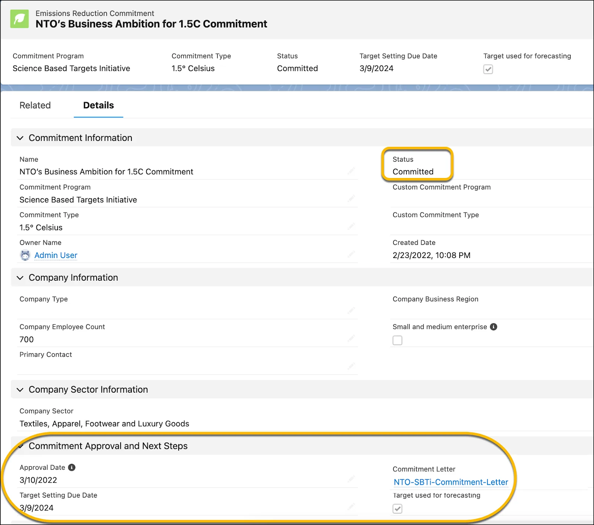The height and width of the screenshot is (525, 594).
Task: Click Company Sector value Textiles, Apparel, Footwear
Action: (104, 424)
